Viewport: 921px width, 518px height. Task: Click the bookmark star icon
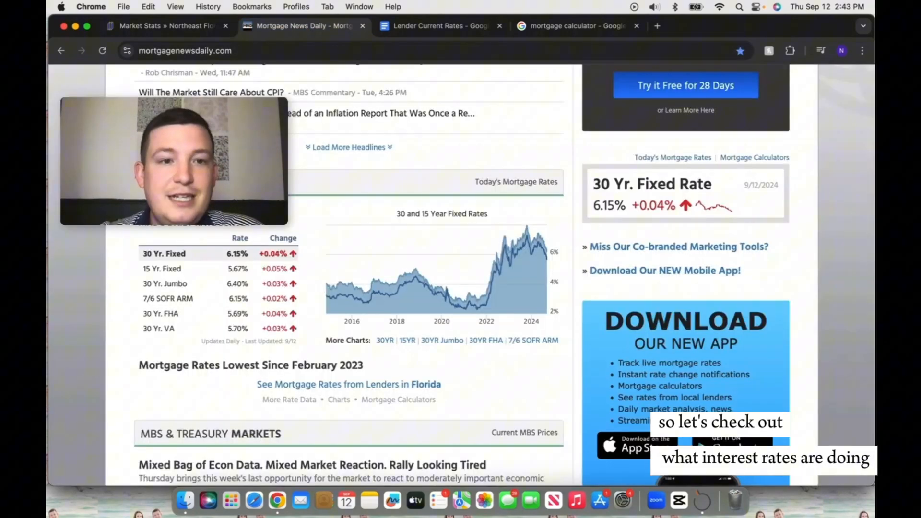pyautogui.click(x=740, y=51)
